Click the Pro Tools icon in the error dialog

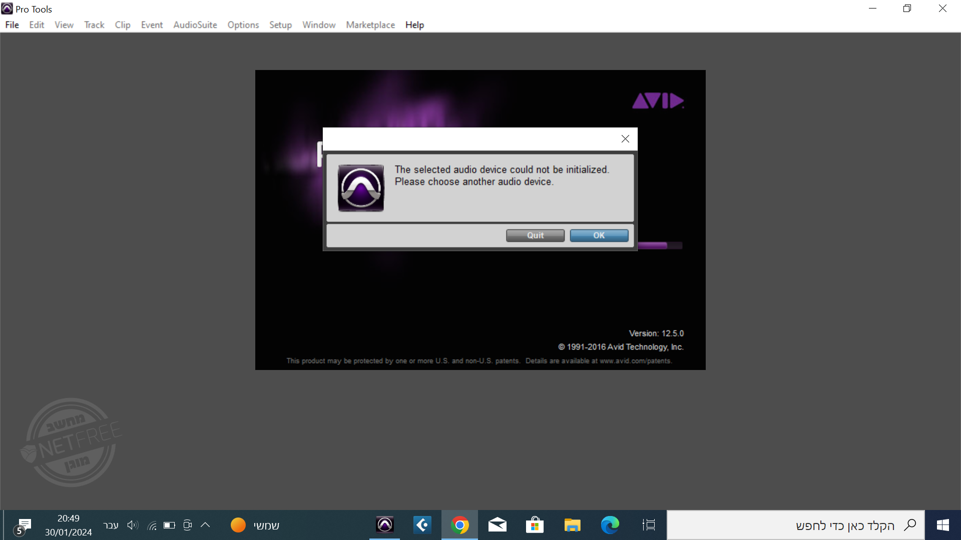361,188
